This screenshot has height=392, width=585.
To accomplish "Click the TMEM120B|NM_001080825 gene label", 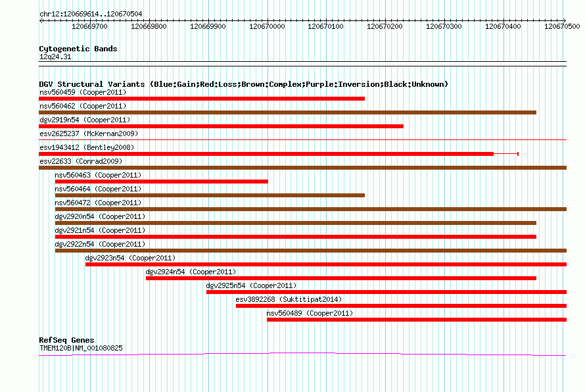I will click(81, 348).
